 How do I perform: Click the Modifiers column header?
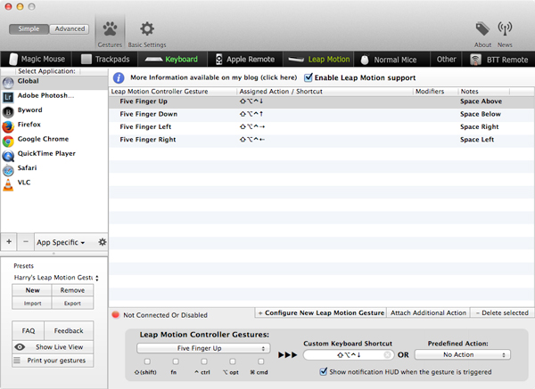(435, 92)
